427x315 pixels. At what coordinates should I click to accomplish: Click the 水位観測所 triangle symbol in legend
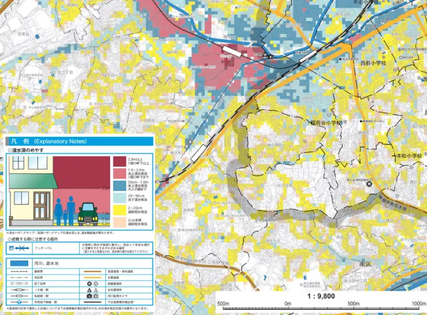click(x=90, y=290)
